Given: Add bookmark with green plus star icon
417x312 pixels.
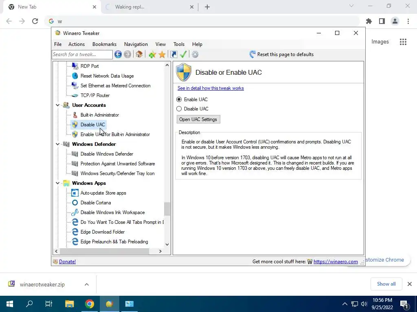Looking at the screenshot, I should (x=152, y=54).
